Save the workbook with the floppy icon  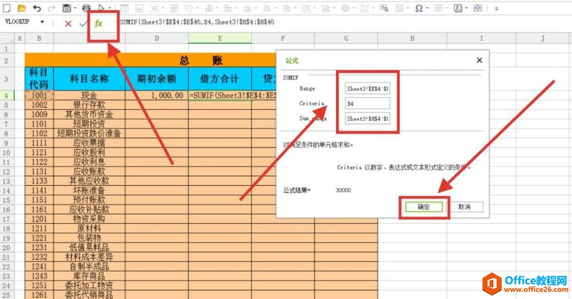67,8
